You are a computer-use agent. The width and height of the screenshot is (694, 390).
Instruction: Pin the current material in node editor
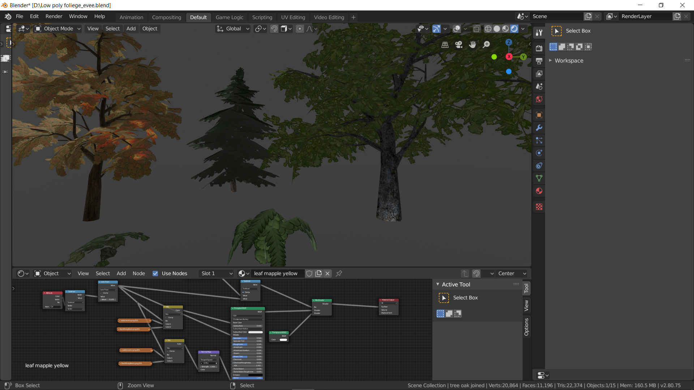(339, 273)
